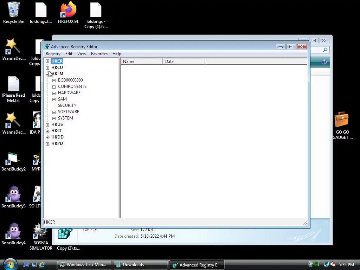
Task: Expand the HKCR registry root
Action: pos(47,61)
